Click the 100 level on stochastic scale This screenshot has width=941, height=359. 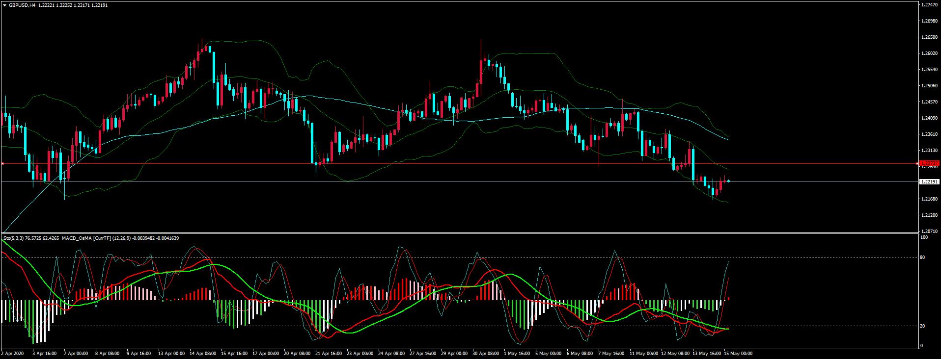point(923,237)
